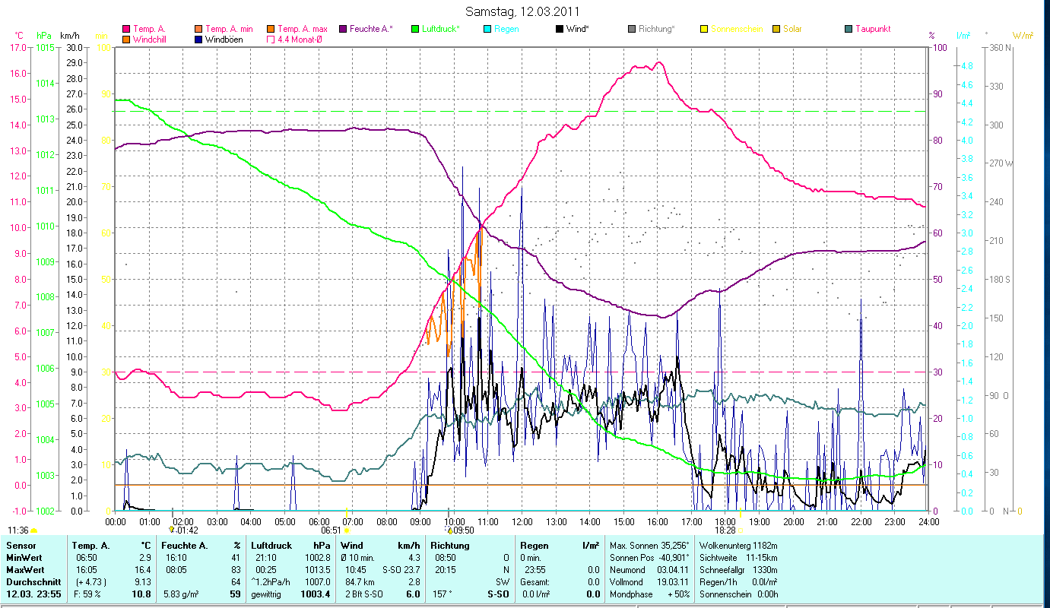1050x608 pixels.
Task: Click the Temp. A. min legend label
Action: click(229, 29)
